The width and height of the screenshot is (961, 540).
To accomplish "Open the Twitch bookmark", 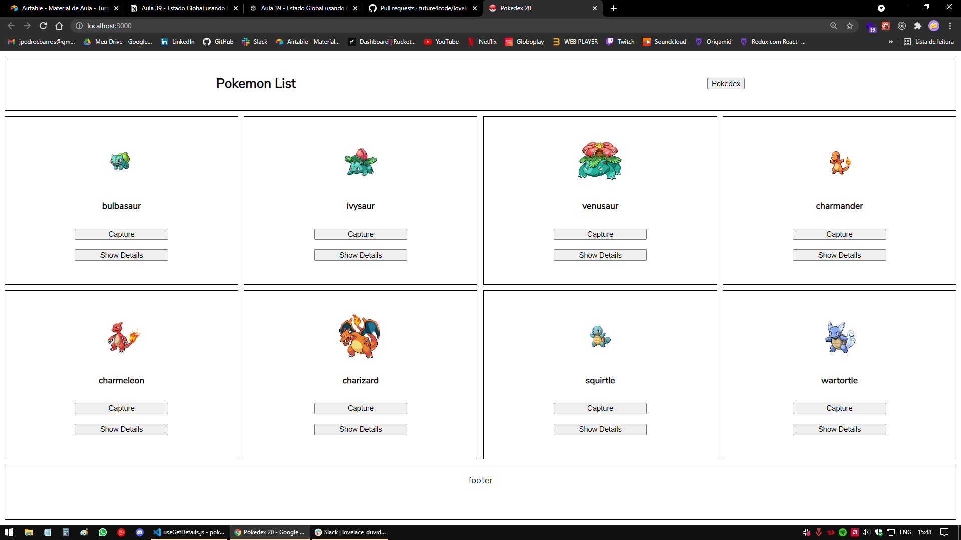I will point(620,42).
